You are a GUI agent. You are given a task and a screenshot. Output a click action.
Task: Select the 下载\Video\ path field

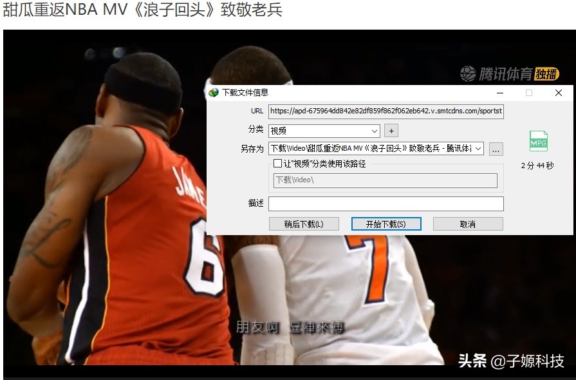click(384, 180)
